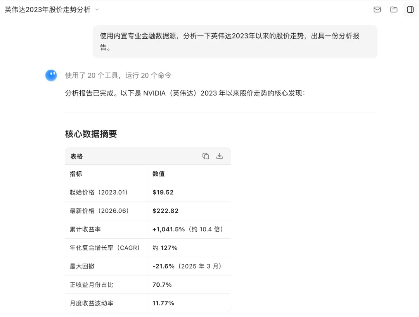Select the $222.82 value cell

pos(189,211)
